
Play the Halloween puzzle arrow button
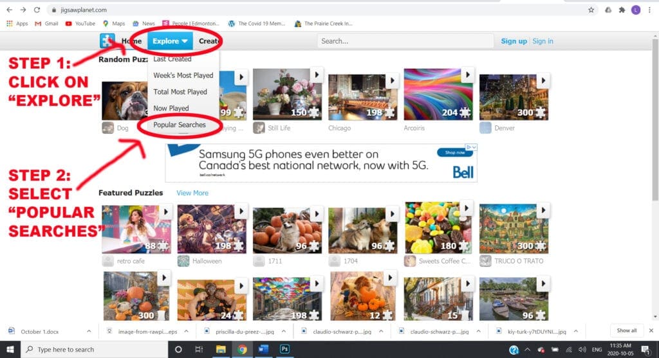[241, 211]
